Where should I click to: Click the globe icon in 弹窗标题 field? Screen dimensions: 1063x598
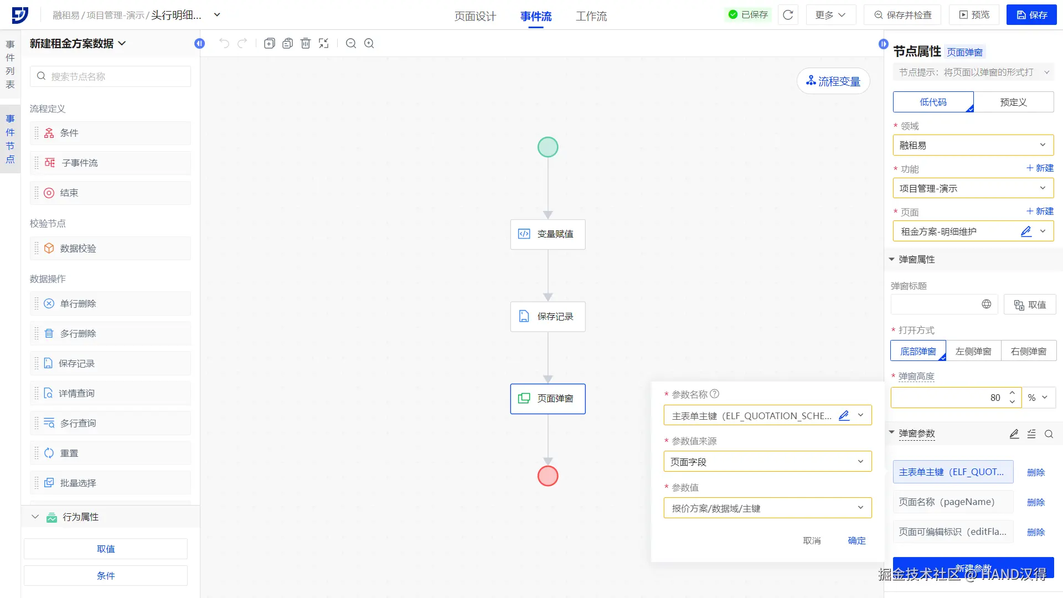986,304
